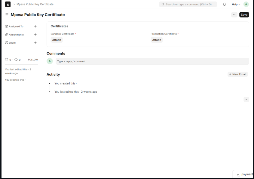Save the Mpesa Public Key Certificate
Screen dimensions: 254x179
pyautogui.click(x=244, y=15)
